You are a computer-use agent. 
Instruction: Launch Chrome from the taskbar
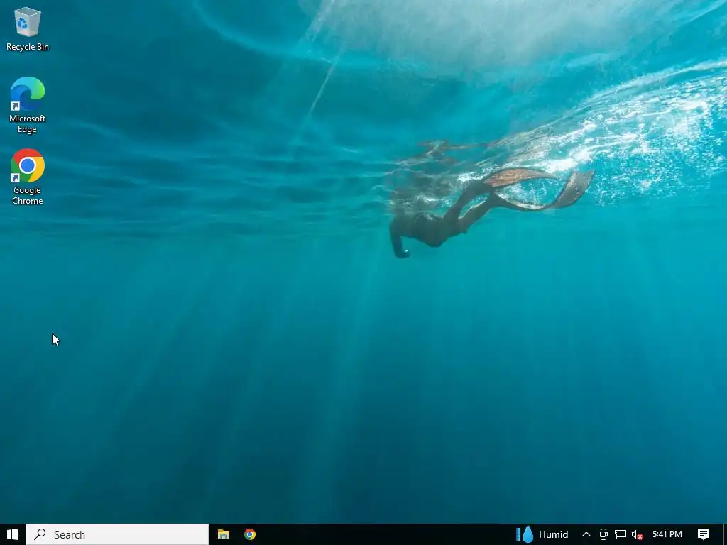(250, 534)
